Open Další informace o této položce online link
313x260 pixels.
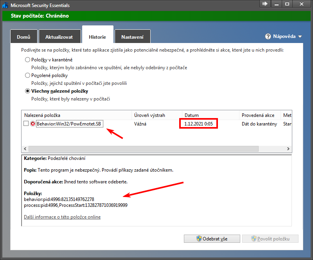pos(62,217)
